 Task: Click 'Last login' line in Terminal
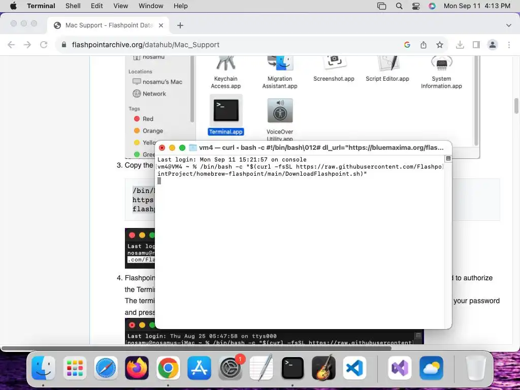[x=232, y=159]
